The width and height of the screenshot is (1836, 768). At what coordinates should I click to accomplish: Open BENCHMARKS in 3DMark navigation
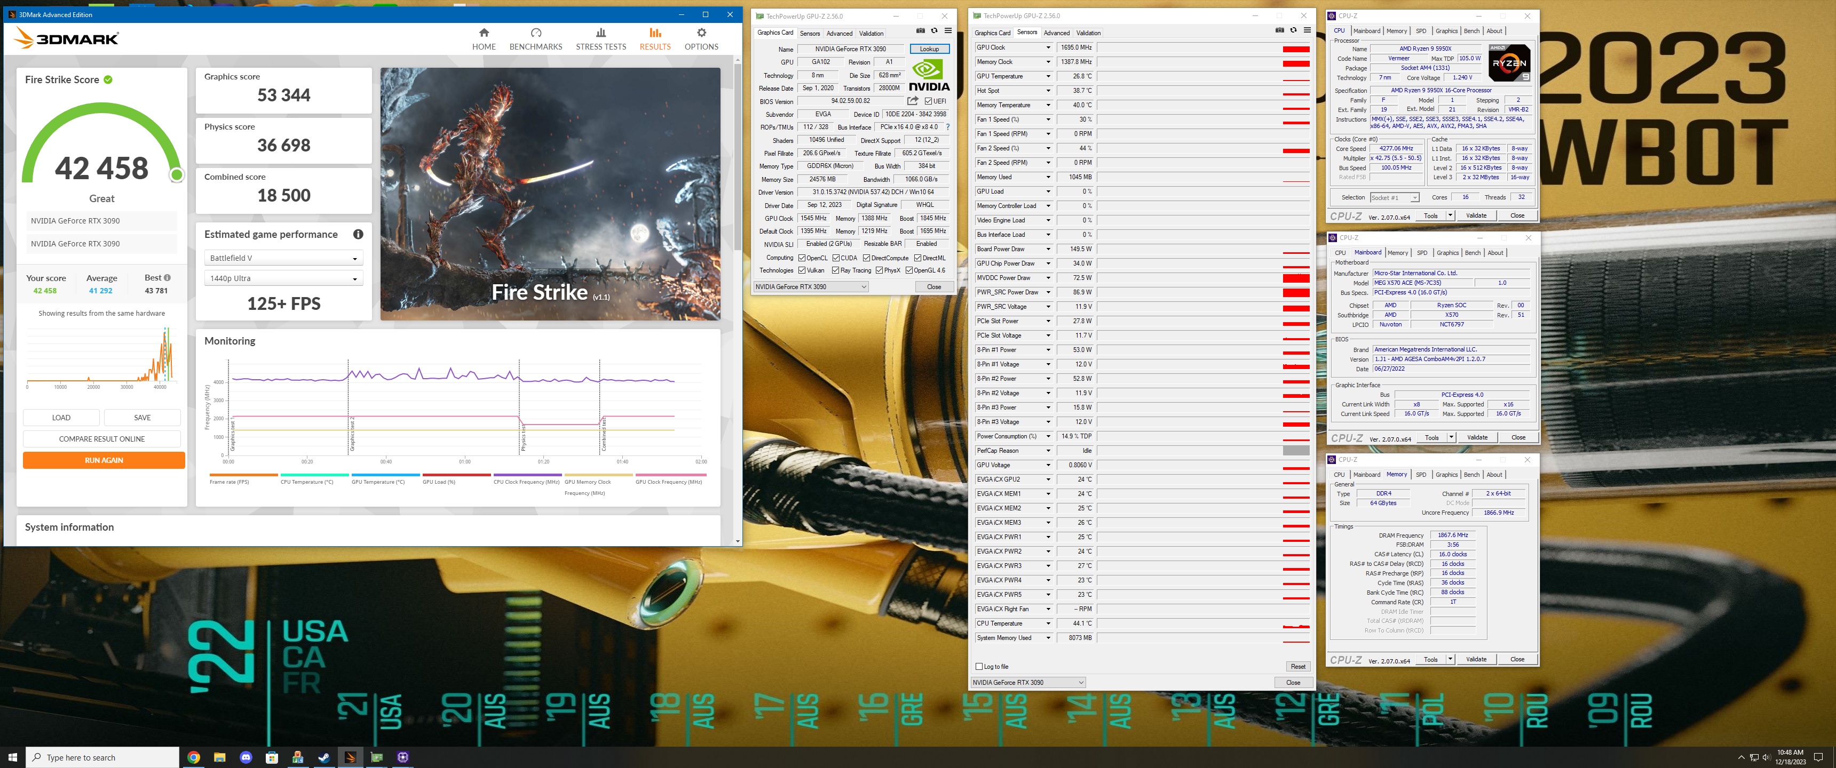535,39
